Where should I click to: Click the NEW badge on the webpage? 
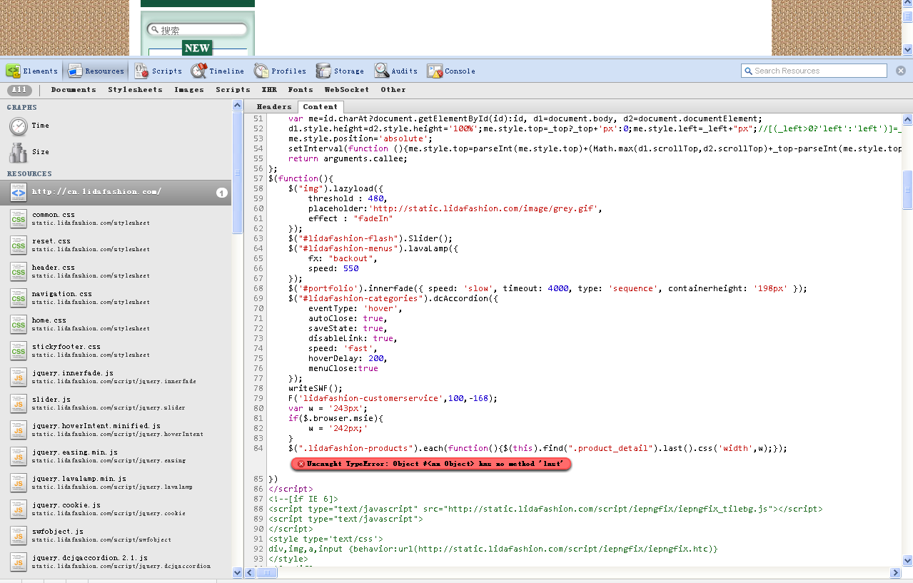197,49
